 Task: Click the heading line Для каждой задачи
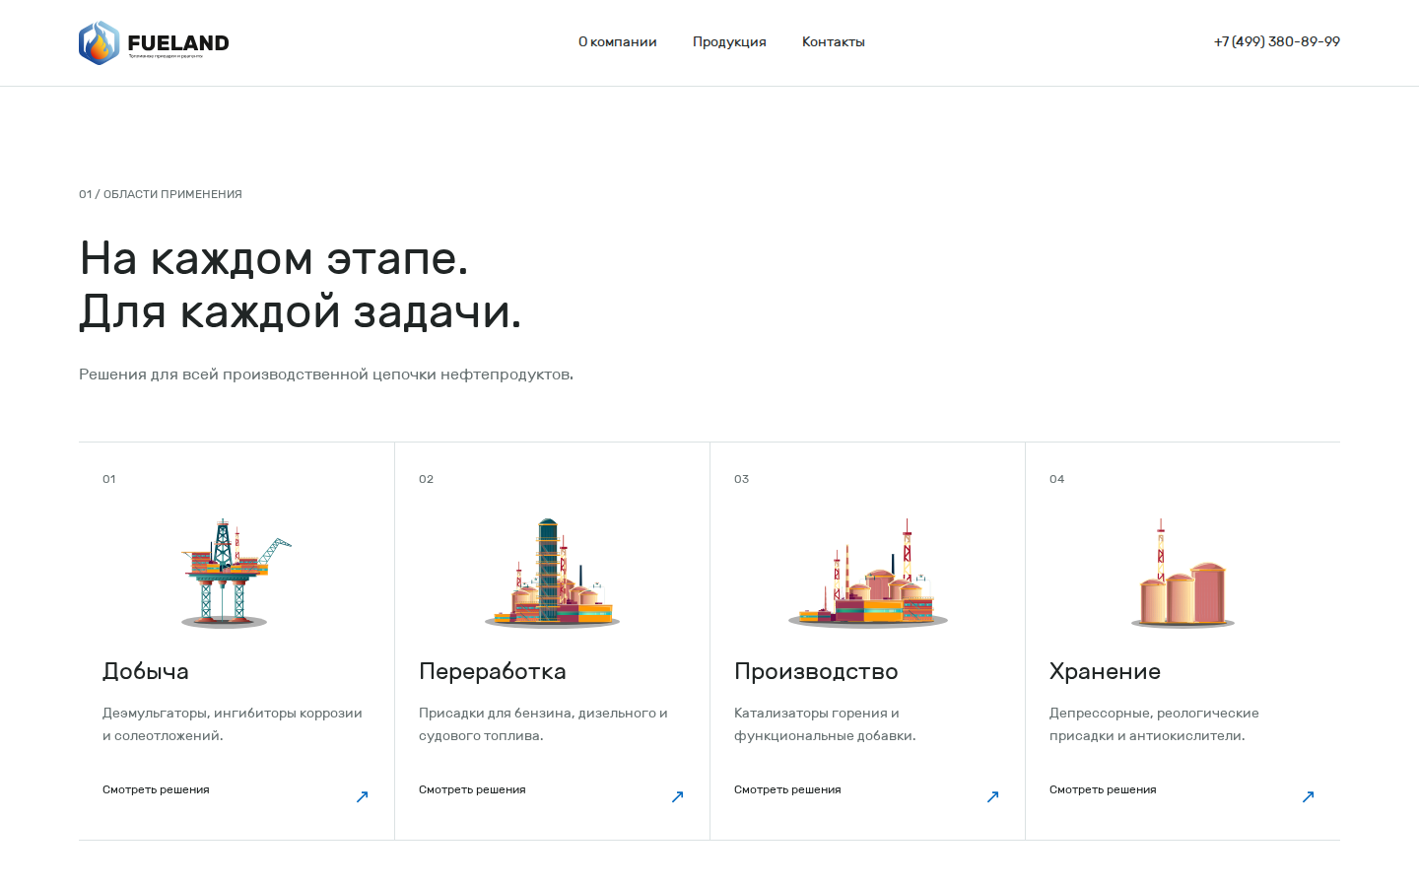[301, 311]
